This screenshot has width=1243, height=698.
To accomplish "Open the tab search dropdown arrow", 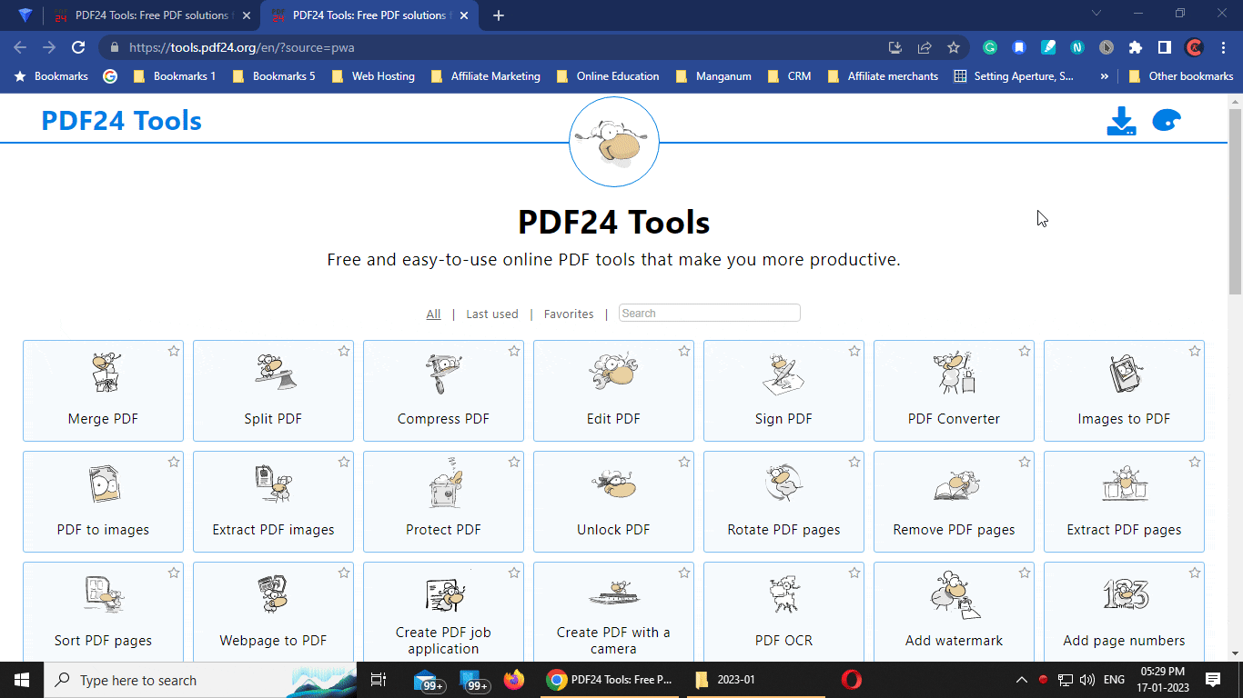I will (x=1096, y=14).
